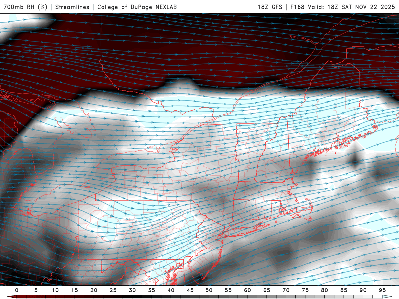Image resolution: width=399 pixels, height=299 pixels.
Task: Select the "70" humidity scale label
Action: tap(286, 290)
